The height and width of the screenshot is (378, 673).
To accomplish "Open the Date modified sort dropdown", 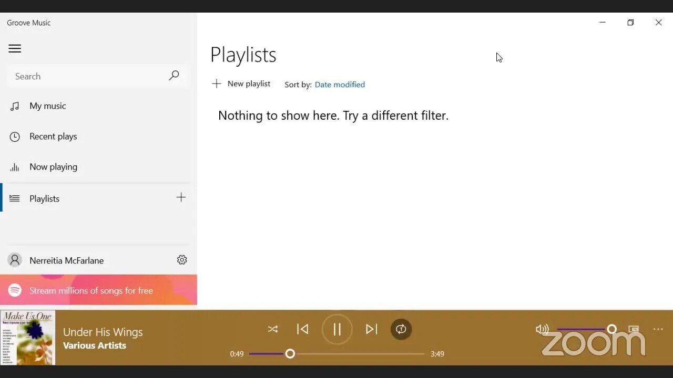I will point(340,85).
